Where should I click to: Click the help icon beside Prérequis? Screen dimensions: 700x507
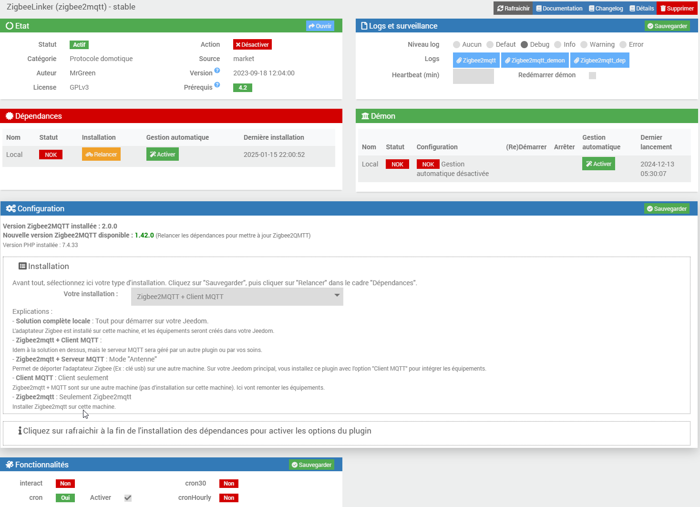[x=217, y=85]
